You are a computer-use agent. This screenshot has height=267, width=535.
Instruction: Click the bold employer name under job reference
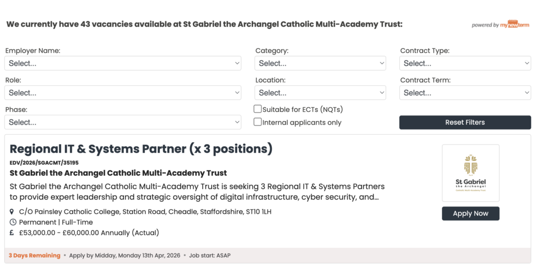(118, 173)
